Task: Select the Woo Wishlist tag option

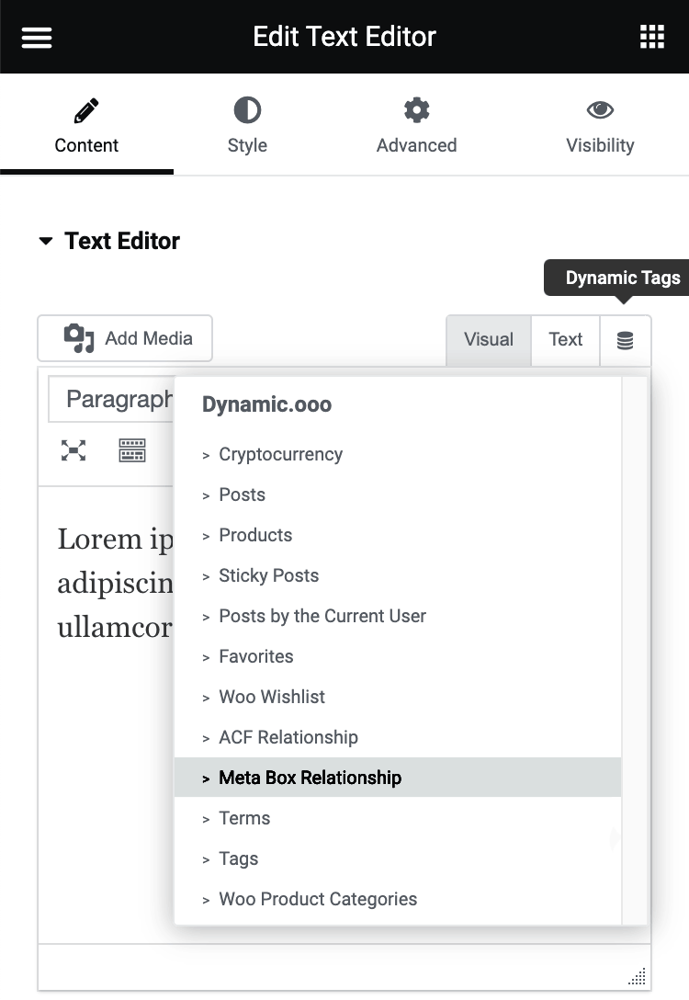Action: coord(272,697)
